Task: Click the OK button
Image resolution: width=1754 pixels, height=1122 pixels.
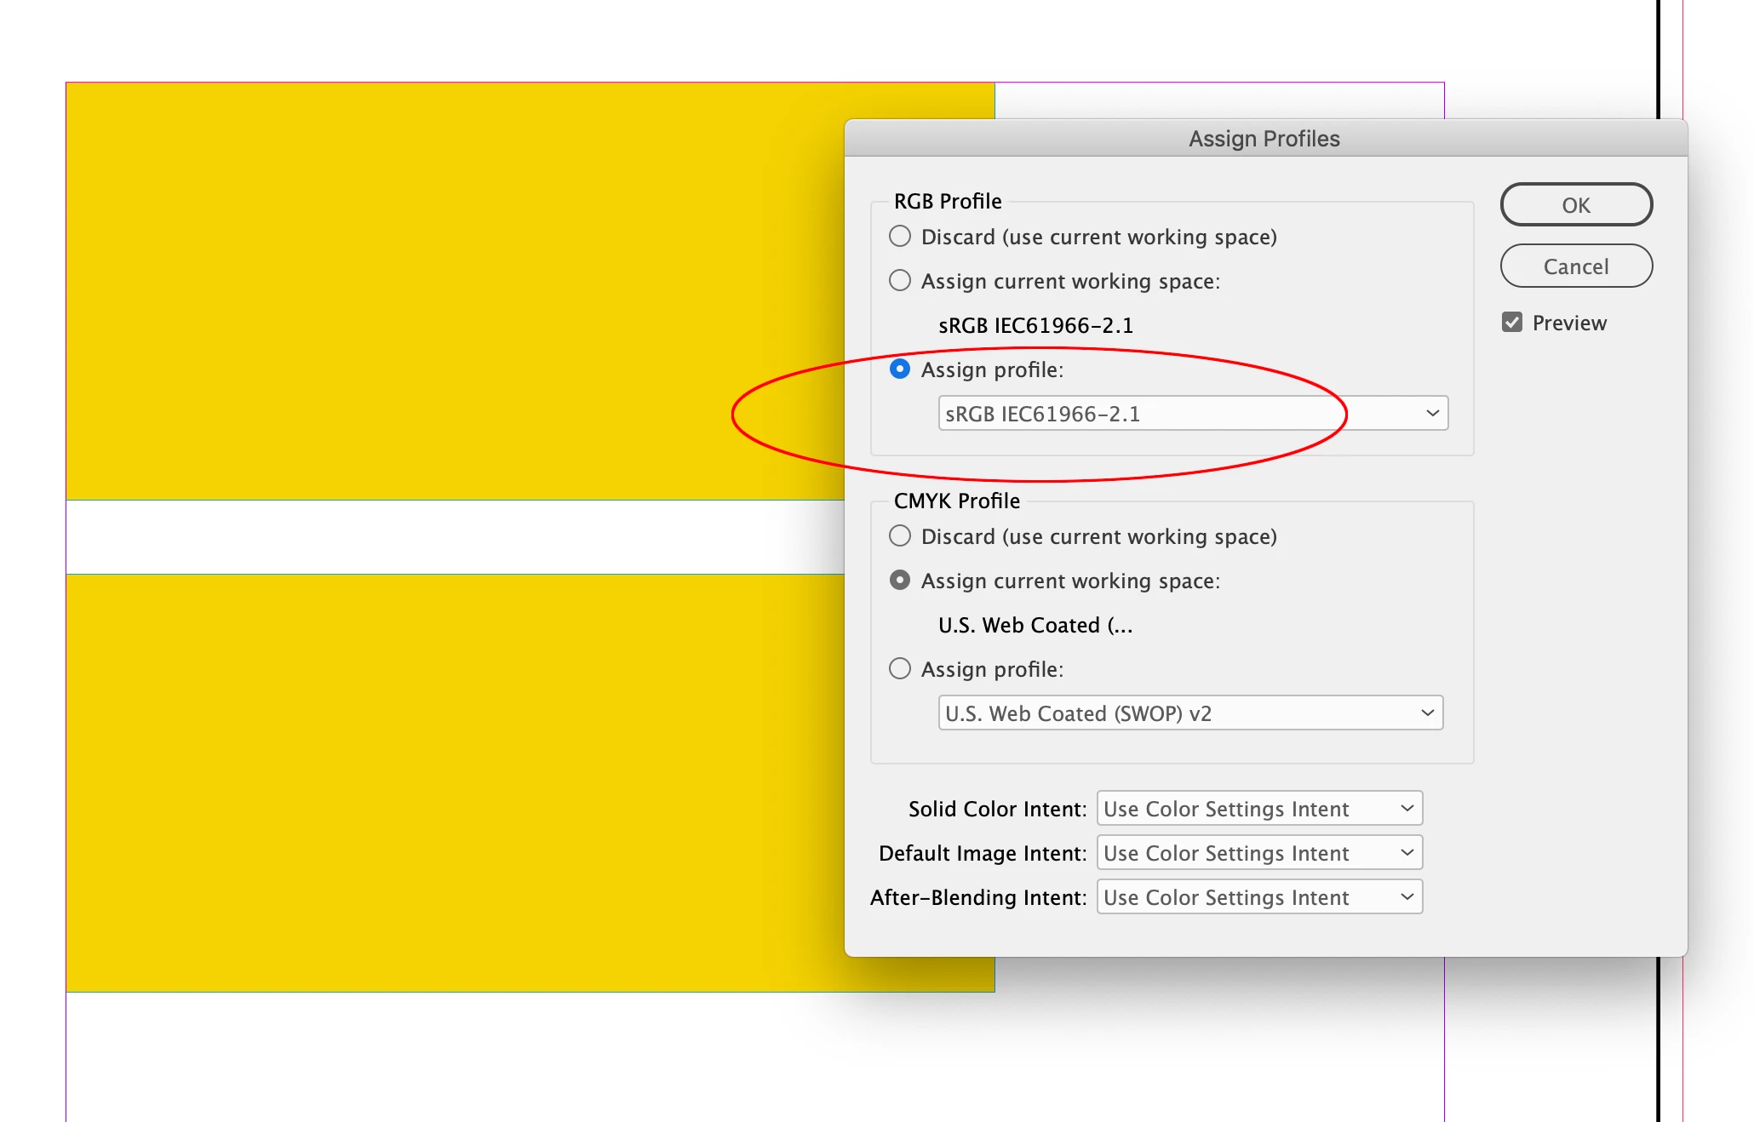Action: click(1575, 205)
